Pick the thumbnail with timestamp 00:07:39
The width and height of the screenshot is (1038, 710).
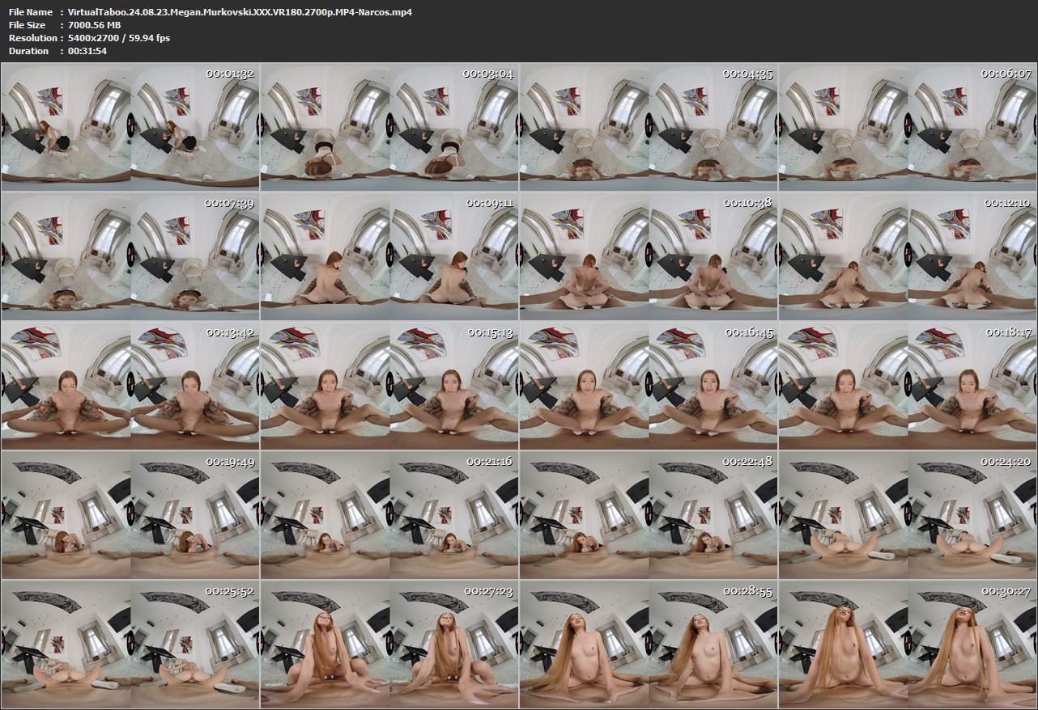tap(130, 256)
